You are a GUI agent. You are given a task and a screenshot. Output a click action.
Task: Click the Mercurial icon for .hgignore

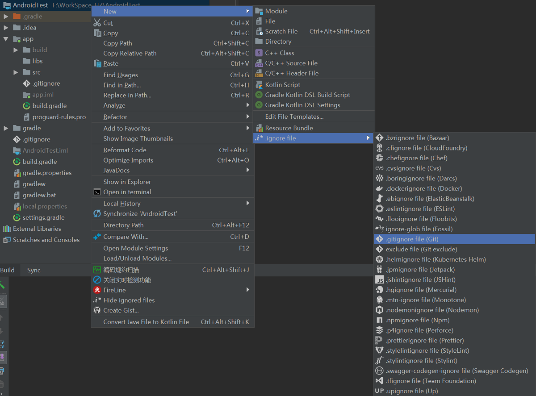[380, 290]
